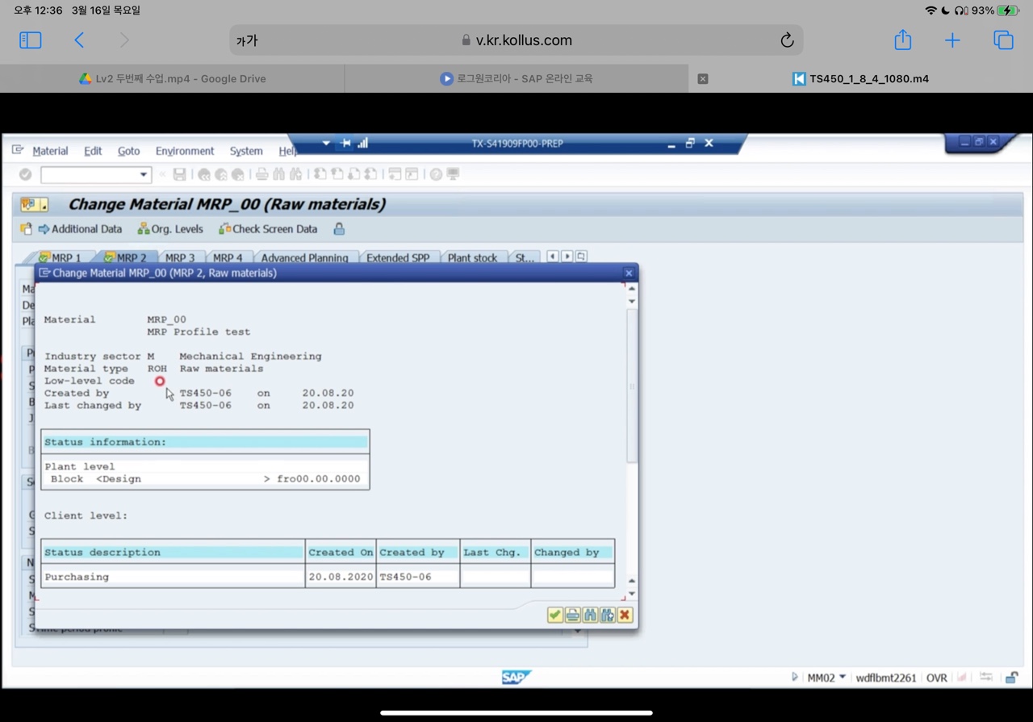1033x722 pixels.
Task: Click the Enter checkmark icon in SAP toolbar
Action: point(25,174)
